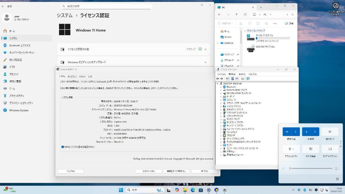Toggle airplane mode (機内モード) tile
This screenshot has width=345, height=194.
coord(330,132)
